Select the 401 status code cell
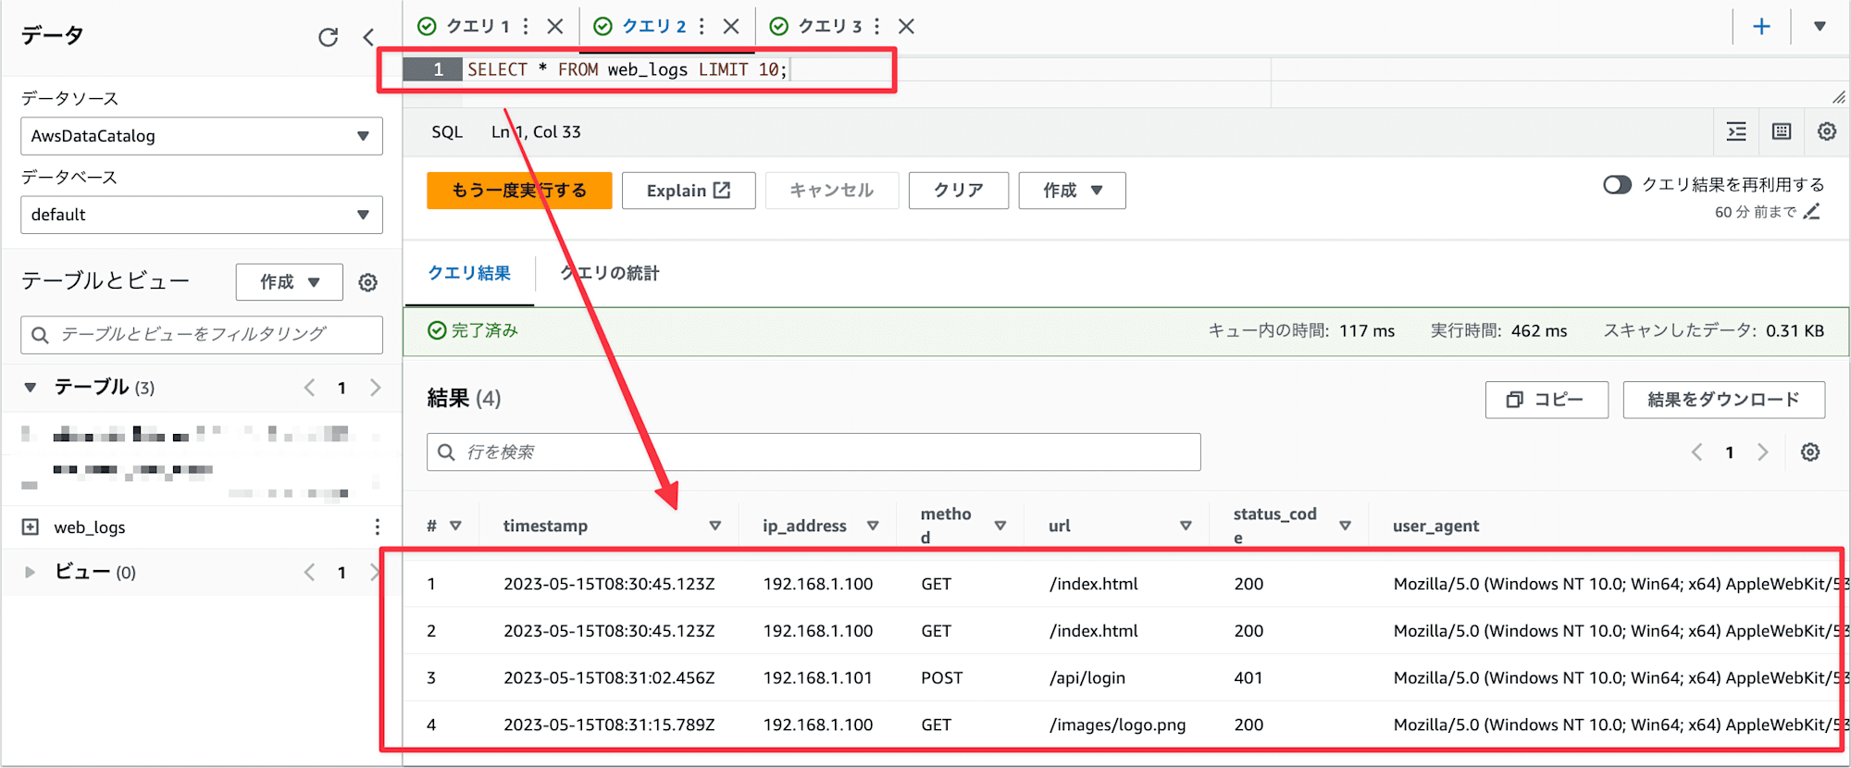 tap(1248, 677)
